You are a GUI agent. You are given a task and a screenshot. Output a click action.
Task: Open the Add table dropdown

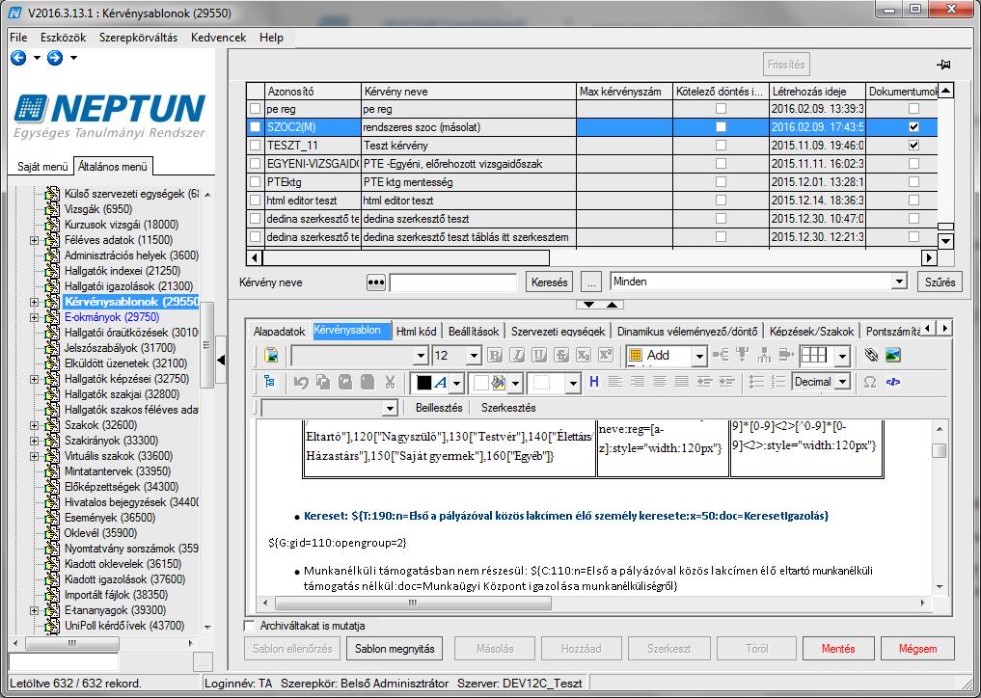click(699, 356)
